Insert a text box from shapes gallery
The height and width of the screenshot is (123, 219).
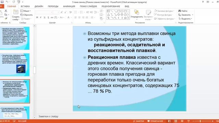[x=108, y=11]
